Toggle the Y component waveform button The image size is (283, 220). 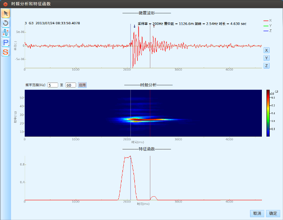[266, 58]
